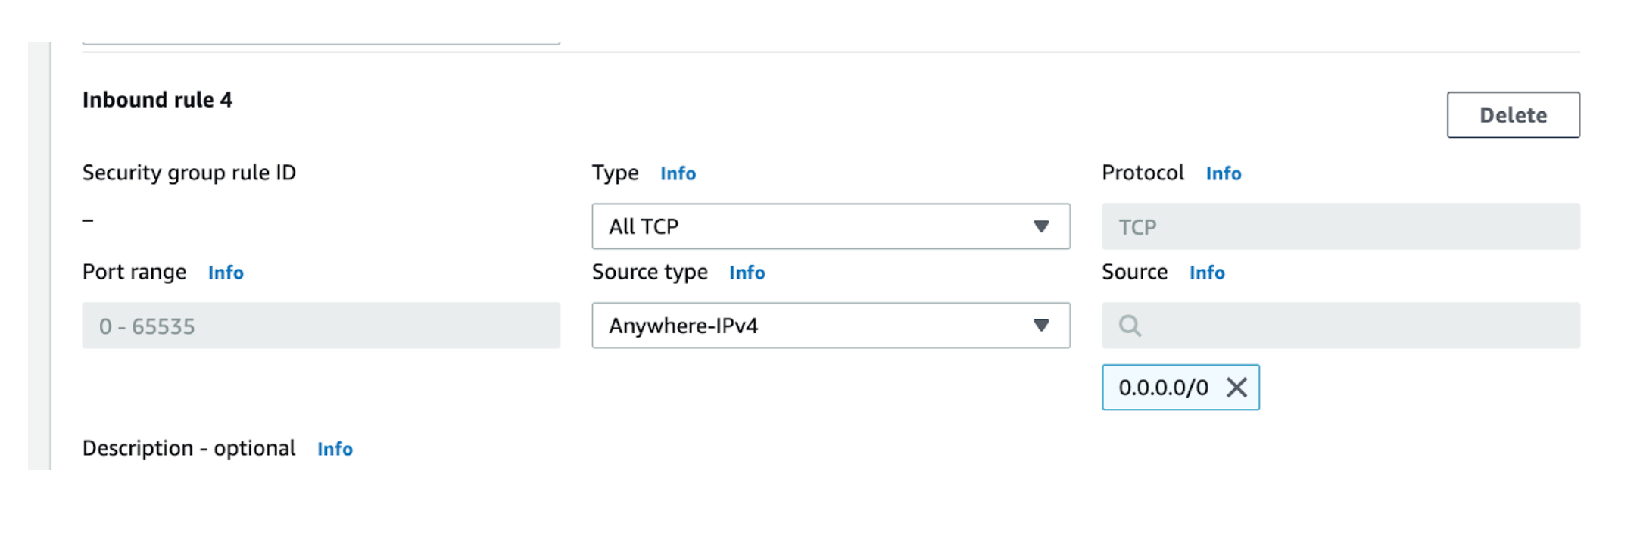The image size is (1637, 536).
Task: Click the greyed Port range field showing 0 - 65535
Action: (x=320, y=326)
